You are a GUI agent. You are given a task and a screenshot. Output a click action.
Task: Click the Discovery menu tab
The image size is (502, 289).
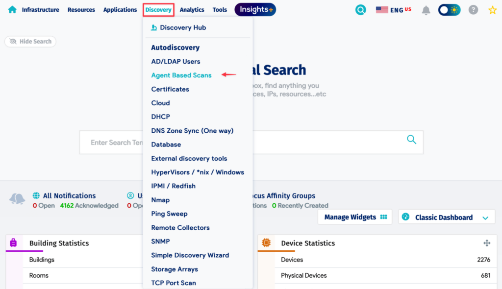pos(158,10)
